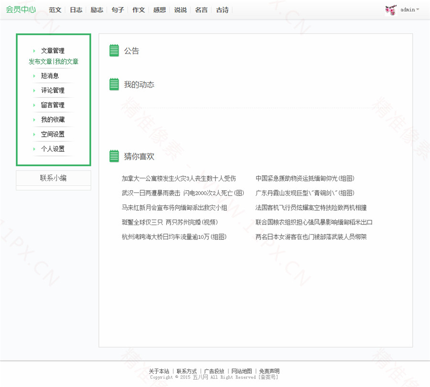The width and height of the screenshot is (430, 387).
Task: Open the 杭州湾跨海大桥 news article link
Action: (x=174, y=236)
